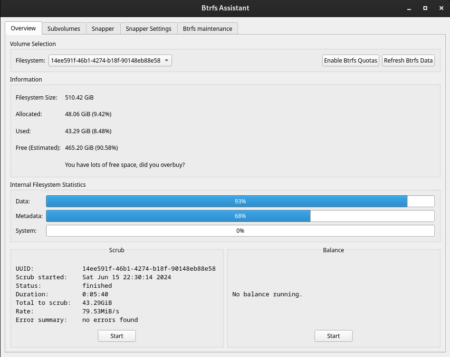This screenshot has height=357, width=450.
Task: Click the used value 43.29 GiB (8.48%)
Action: [88, 131]
